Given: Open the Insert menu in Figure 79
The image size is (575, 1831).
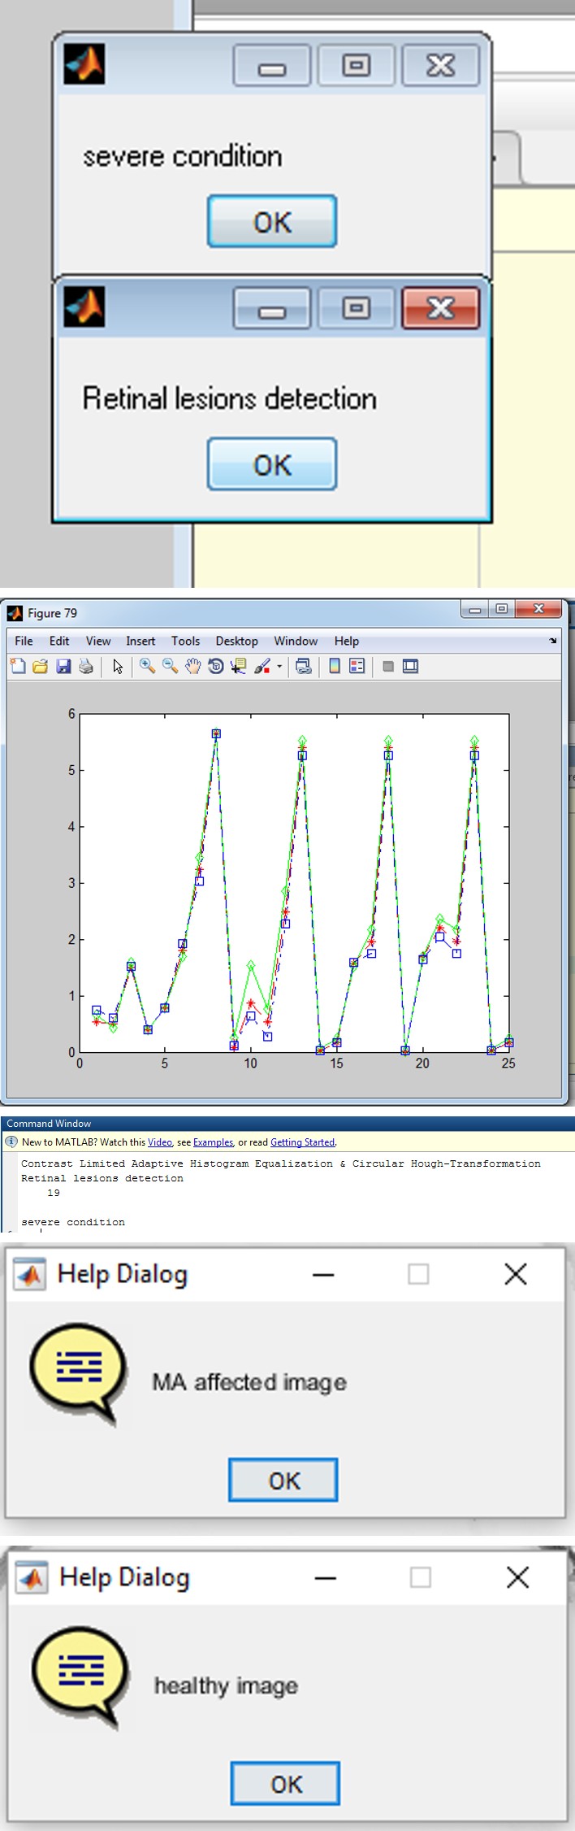Looking at the screenshot, I should pos(141,641).
